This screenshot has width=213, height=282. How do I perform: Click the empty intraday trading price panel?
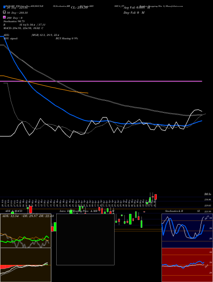click(x=85, y=239)
